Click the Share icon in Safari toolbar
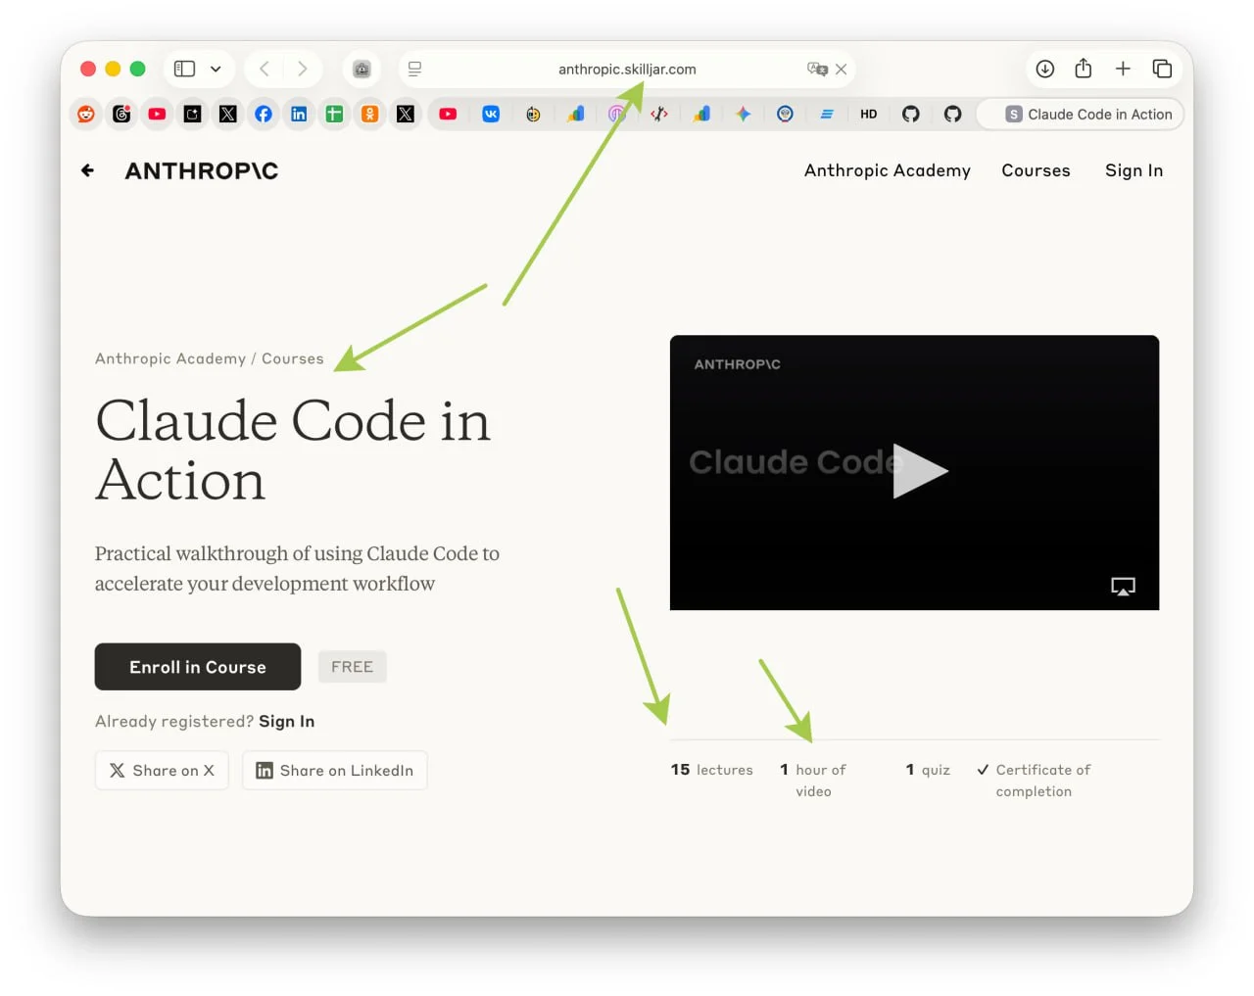 [1083, 69]
